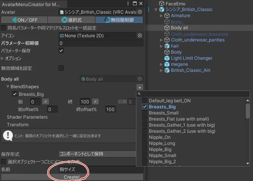Click the parameter initial value field

click(x=98, y=43)
